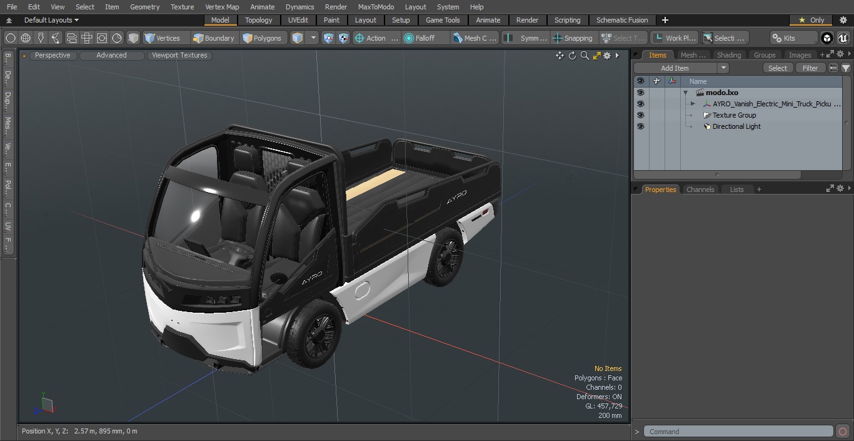Open the Vertex Map menu
This screenshot has width=854, height=441.
[x=222, y=7]
